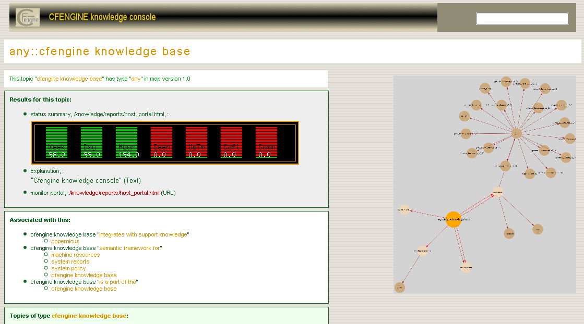Screen dimensions: 584x324
Task: Click the "semantic framework for" association link
Action: click(129, 248)
